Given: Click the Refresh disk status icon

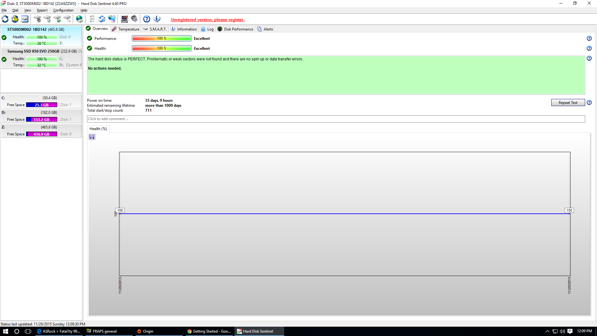Looking at the screenshot, I should pos(5,19).
